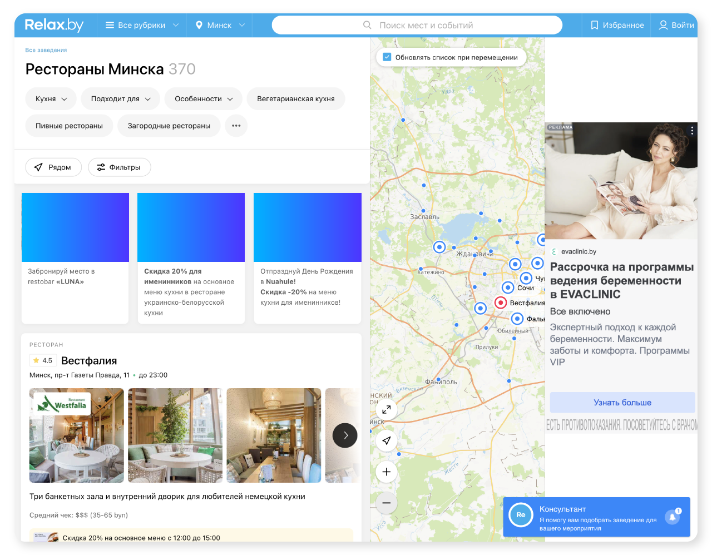Expand the Подходит для dropdown
The height and width of the screenshot is (560, 712).
click(121, 98)
